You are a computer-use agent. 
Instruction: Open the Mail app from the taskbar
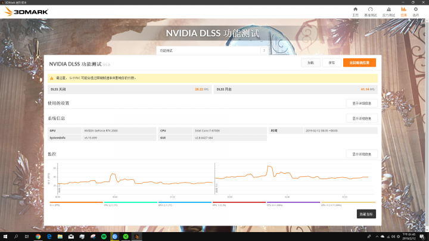(71, 236)
